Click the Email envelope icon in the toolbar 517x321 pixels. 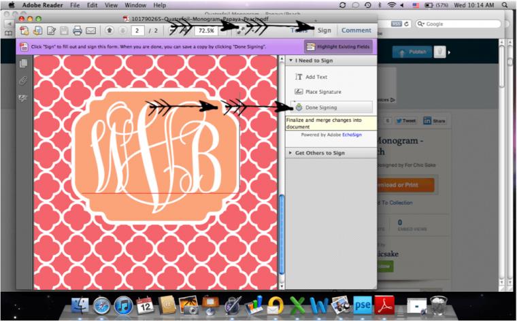click(x=90, y=31)
